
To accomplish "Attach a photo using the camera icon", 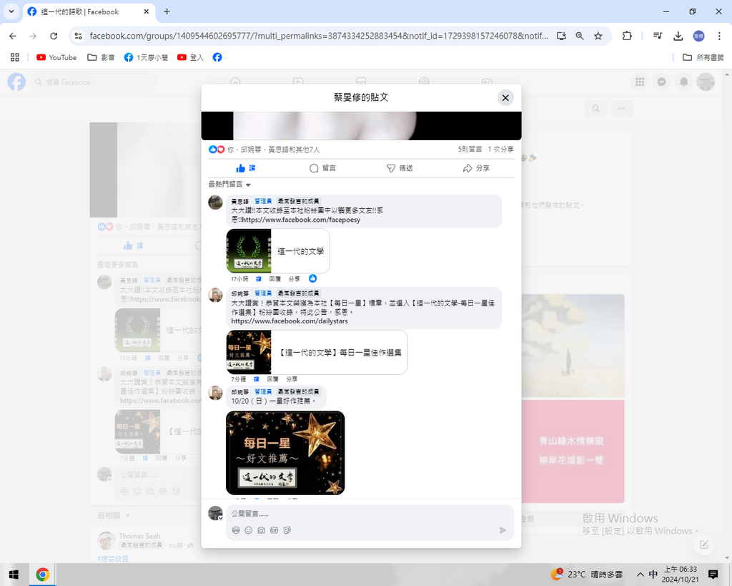I will pos(261,530).
